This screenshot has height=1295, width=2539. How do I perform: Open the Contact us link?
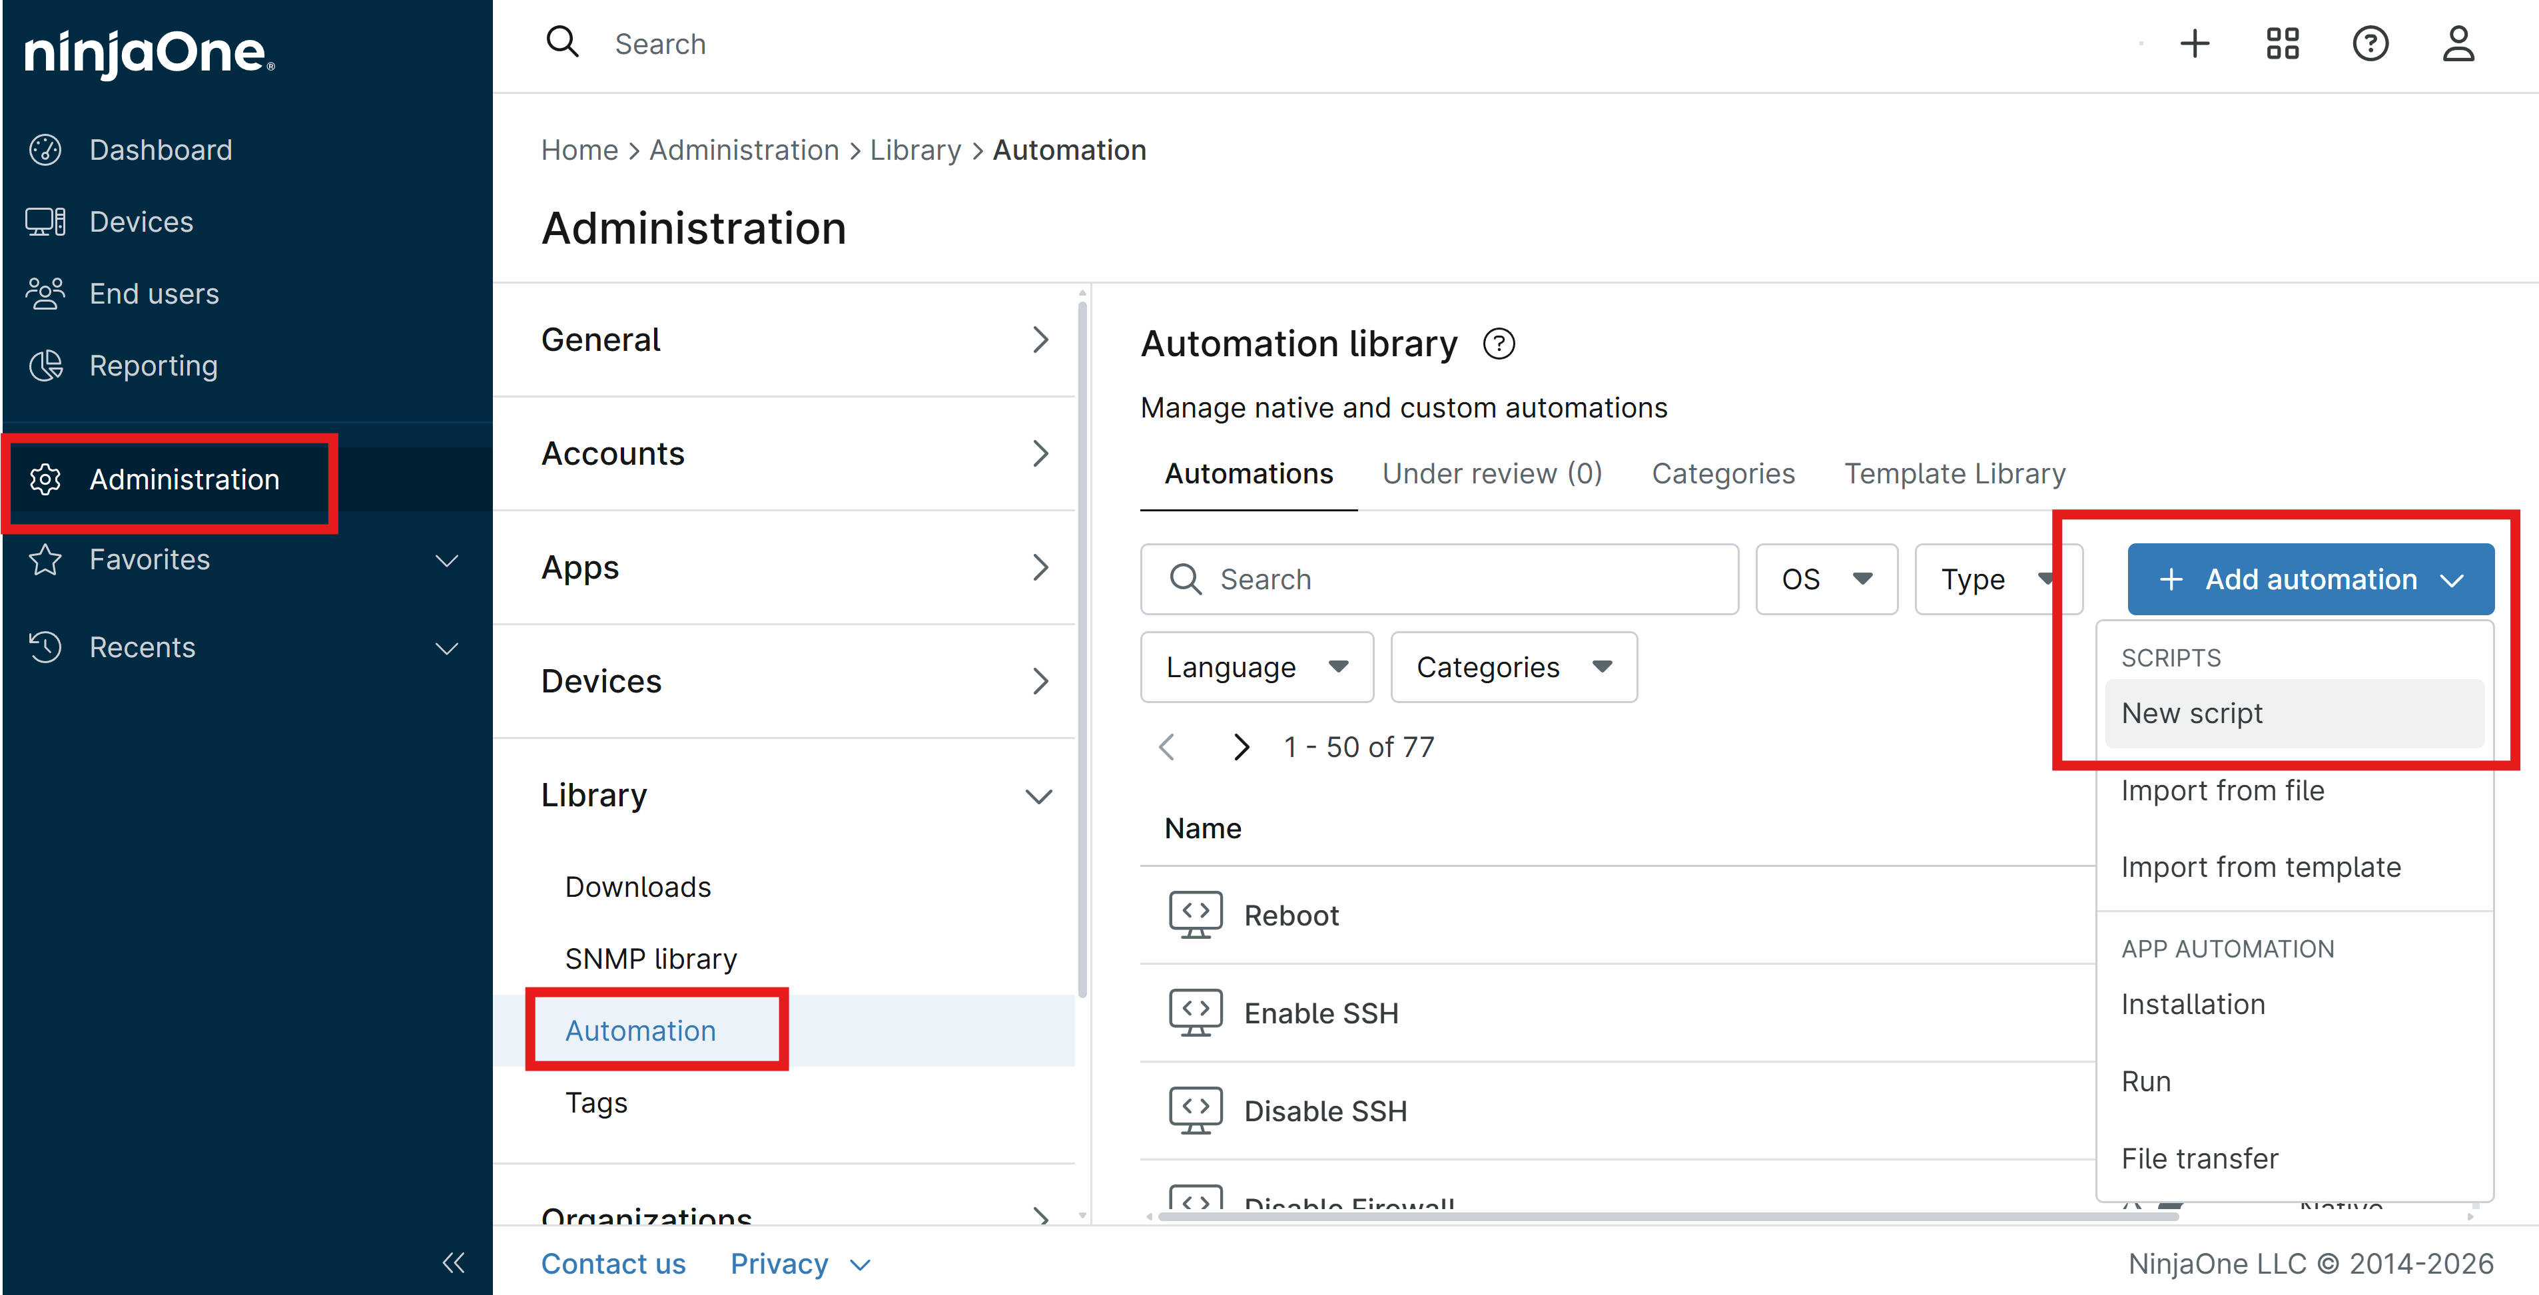[613, 1264]
